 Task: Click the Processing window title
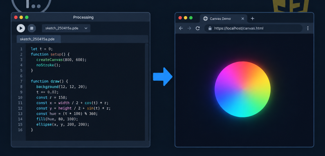(x=83, y=17)
